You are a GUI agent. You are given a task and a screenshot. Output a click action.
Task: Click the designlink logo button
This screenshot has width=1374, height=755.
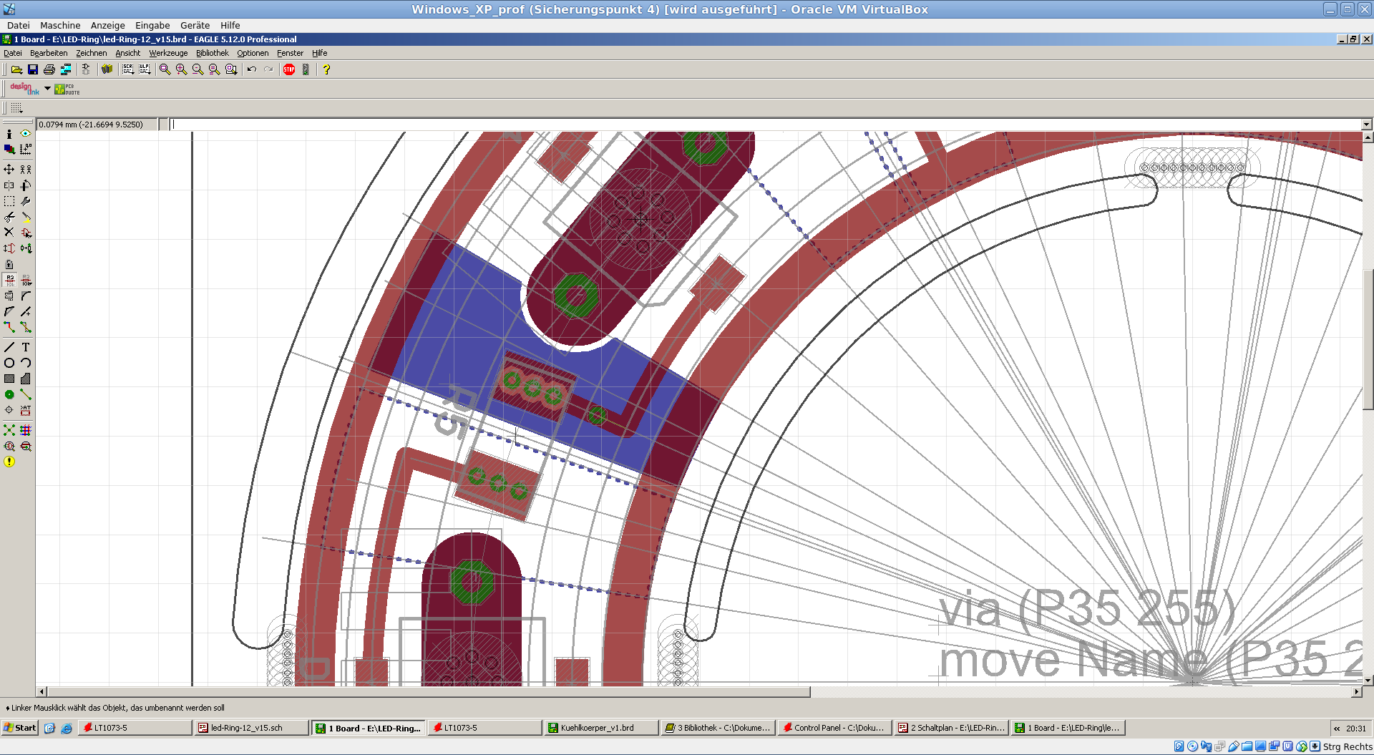(24, 89)
